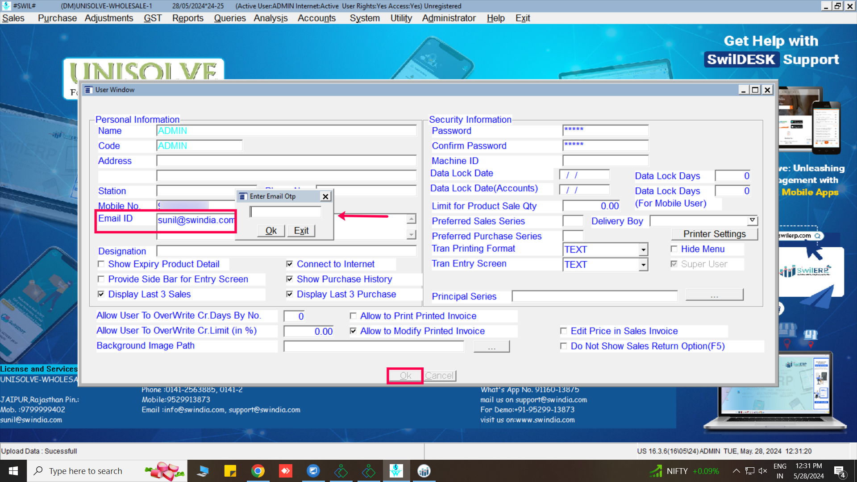857x482 pixels.
Task: Click the User Window title bar icon
Action: pyautogui.click(x=88, y=90)
